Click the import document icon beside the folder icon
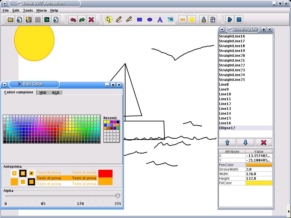291x218 pixels. click(x=20, y=20)
